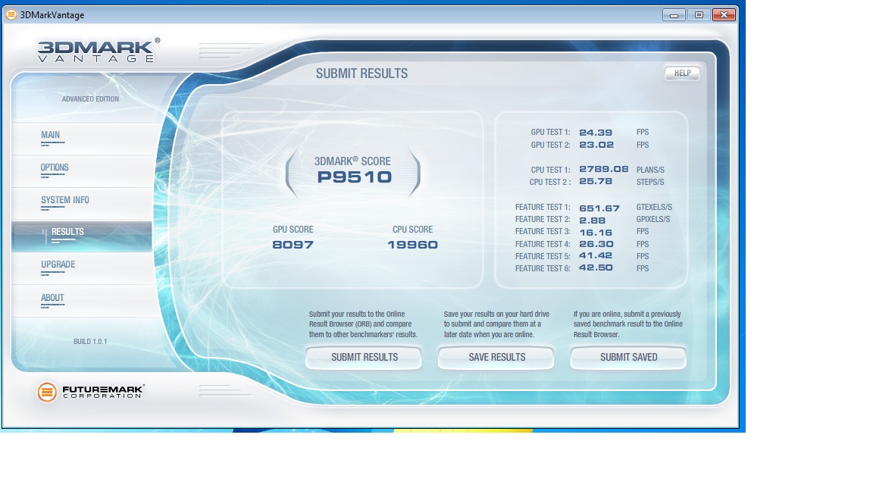This screenshot has width=873, height=491.
Task: Click the GPU Test 2 value 23.02
Action: 596,145
